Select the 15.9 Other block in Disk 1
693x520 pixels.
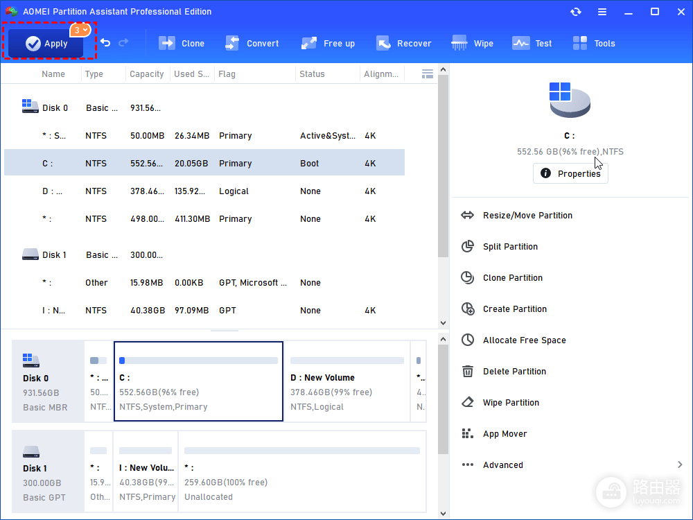tap(98, 471)
